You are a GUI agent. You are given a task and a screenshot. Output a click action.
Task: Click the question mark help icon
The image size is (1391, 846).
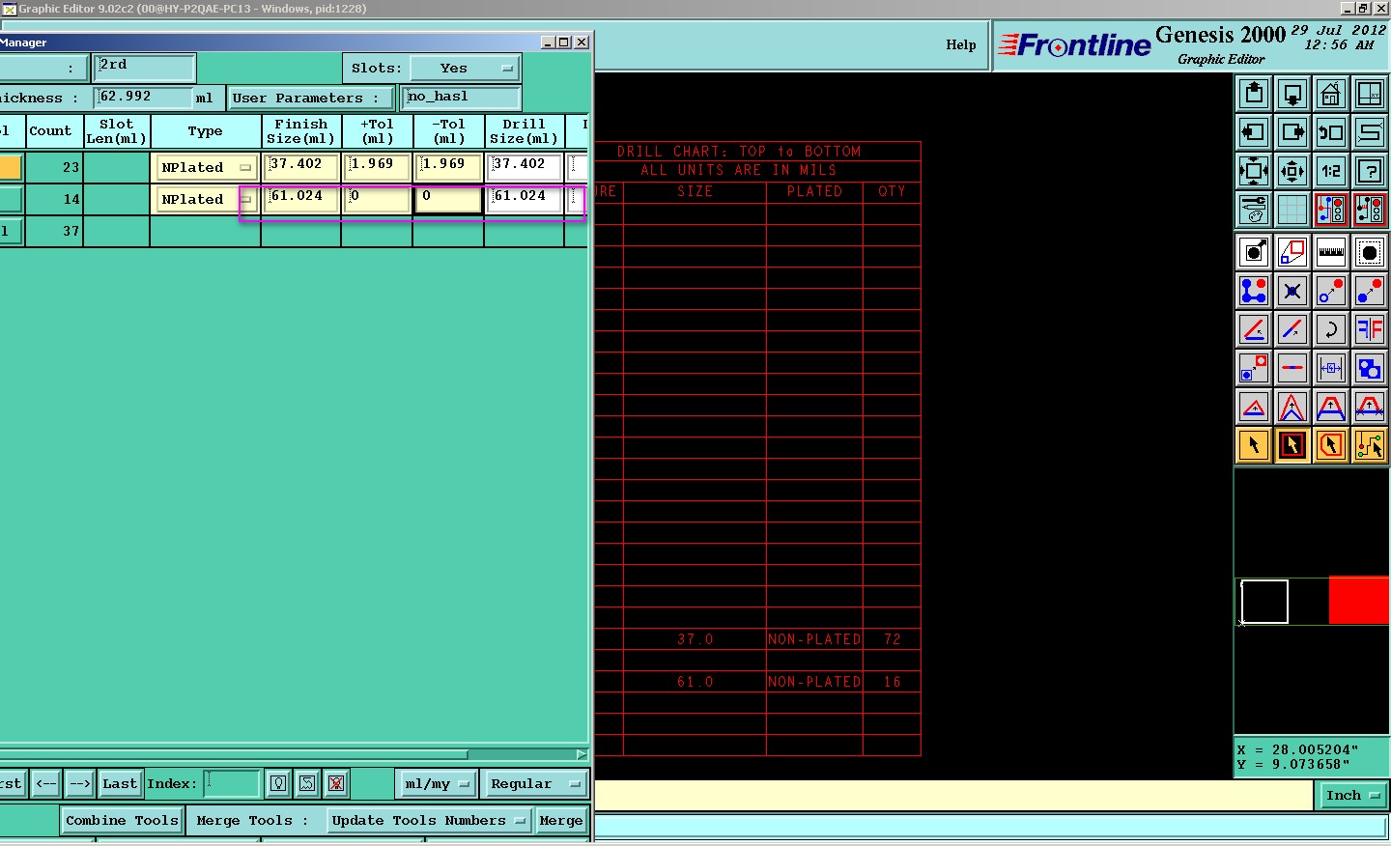1370,171
